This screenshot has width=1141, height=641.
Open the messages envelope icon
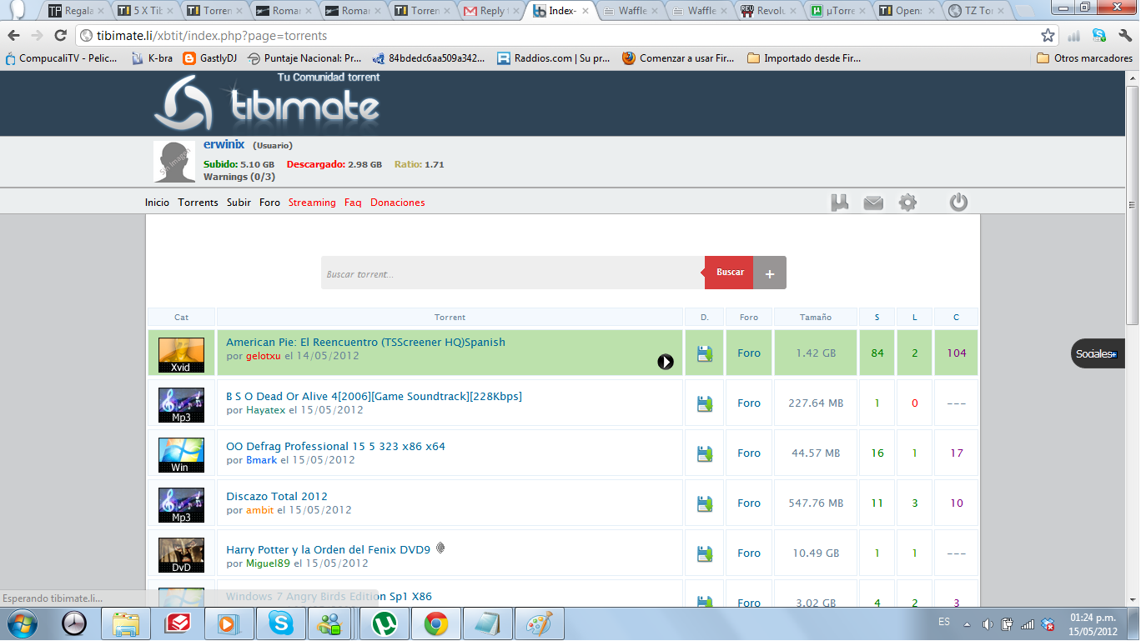(x=873, y=203)
